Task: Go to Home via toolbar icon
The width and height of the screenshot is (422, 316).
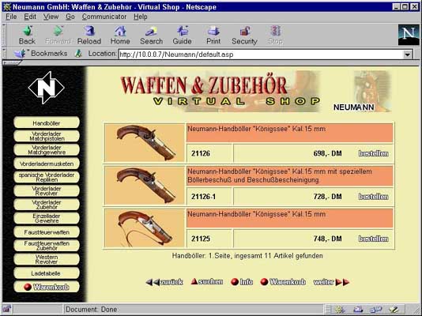Action: click(120, 35)
